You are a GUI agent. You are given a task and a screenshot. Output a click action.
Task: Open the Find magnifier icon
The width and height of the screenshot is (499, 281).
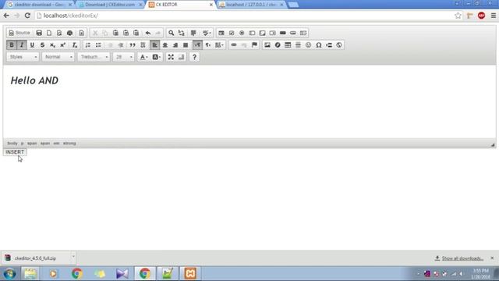172,33
